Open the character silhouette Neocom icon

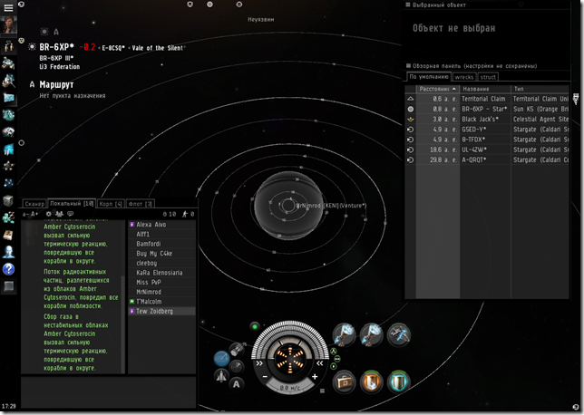[x=8, y=252]
